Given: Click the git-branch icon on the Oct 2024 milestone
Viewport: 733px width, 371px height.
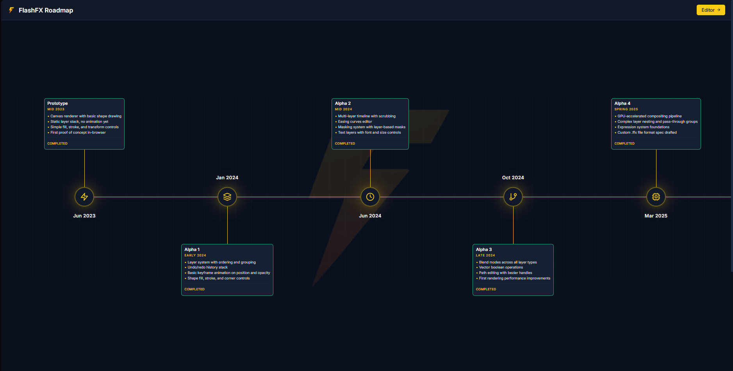Looking at the screenshot, I should click(x=513, y=197).
